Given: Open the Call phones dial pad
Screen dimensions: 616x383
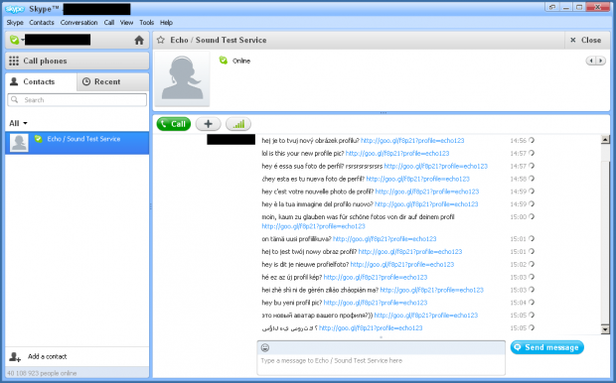Looking at the screenshot, I should pyautogui.click(x=77, y=61).
